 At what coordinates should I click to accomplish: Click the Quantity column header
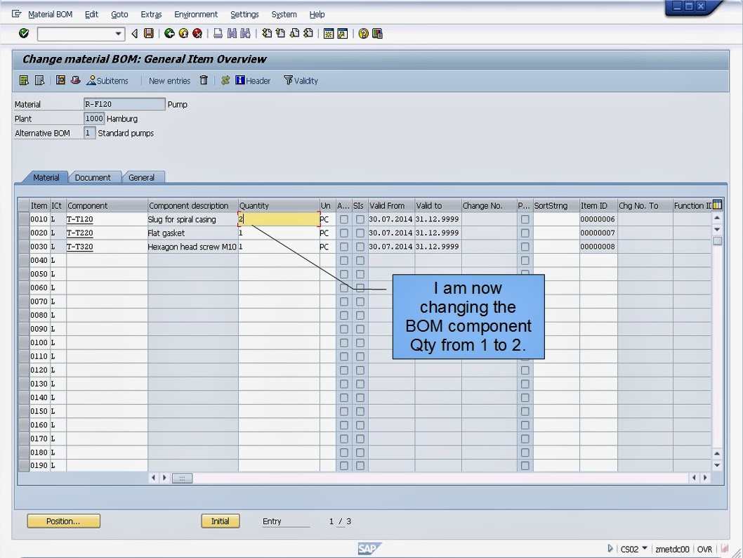click(279, 205)
